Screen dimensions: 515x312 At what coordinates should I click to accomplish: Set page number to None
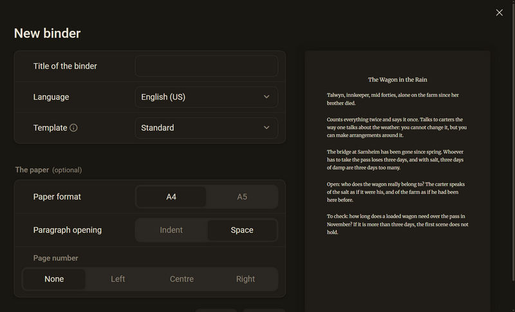54,278
